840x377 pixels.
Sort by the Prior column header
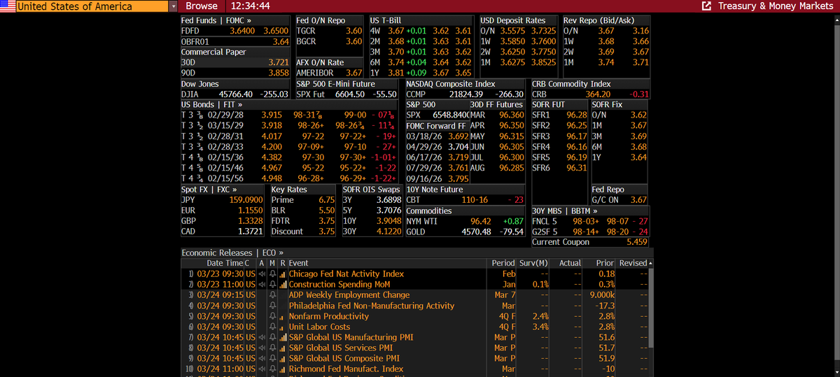coord(605,263)
